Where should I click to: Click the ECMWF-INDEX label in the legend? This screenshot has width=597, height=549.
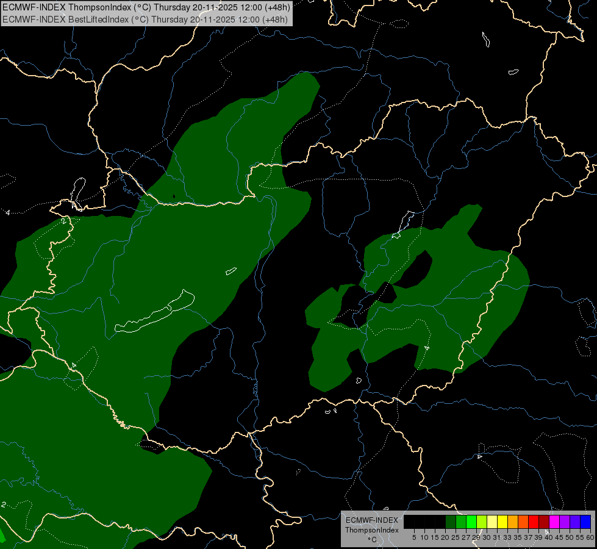372,520
